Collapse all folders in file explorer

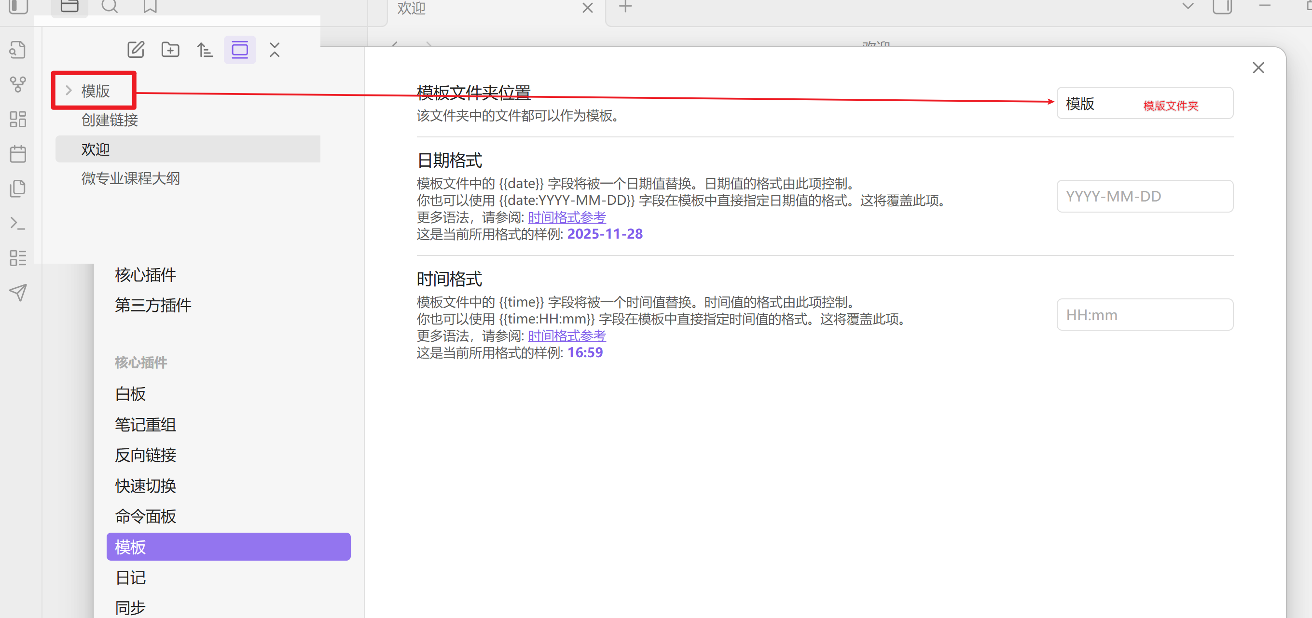click(x=275, y=50)
